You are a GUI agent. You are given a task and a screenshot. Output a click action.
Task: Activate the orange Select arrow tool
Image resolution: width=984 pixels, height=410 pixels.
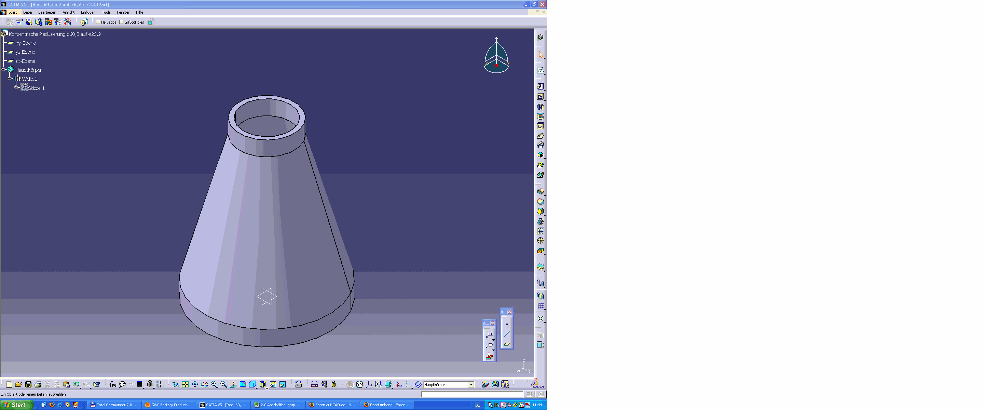(x=540, y=55)
